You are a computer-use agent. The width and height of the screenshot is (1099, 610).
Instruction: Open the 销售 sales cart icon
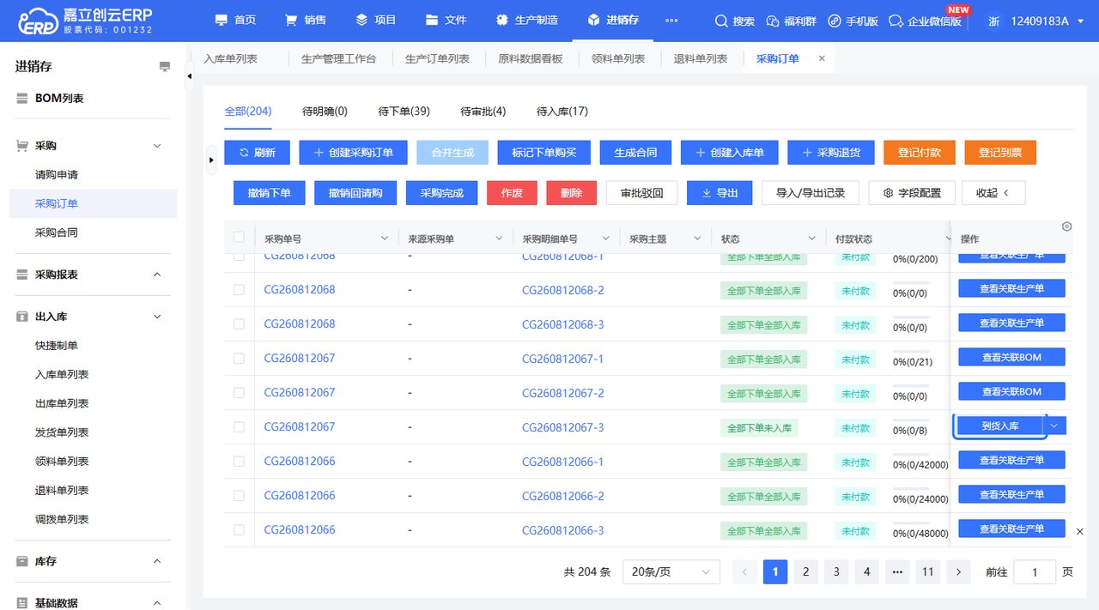click(291, 20)
